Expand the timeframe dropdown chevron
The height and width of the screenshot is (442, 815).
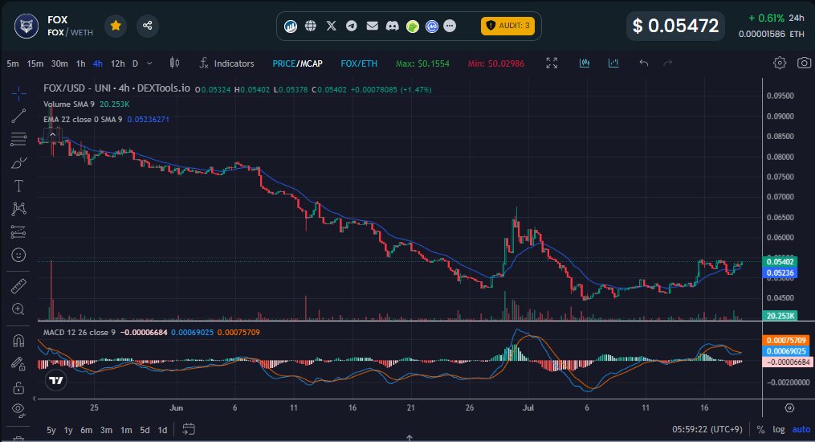pos(149,63)
